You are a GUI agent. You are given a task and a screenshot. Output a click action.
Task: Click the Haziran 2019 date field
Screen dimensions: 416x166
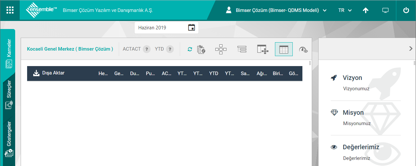167,28
